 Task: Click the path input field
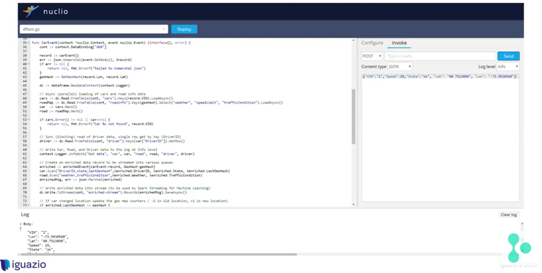[x=440, y=56]
